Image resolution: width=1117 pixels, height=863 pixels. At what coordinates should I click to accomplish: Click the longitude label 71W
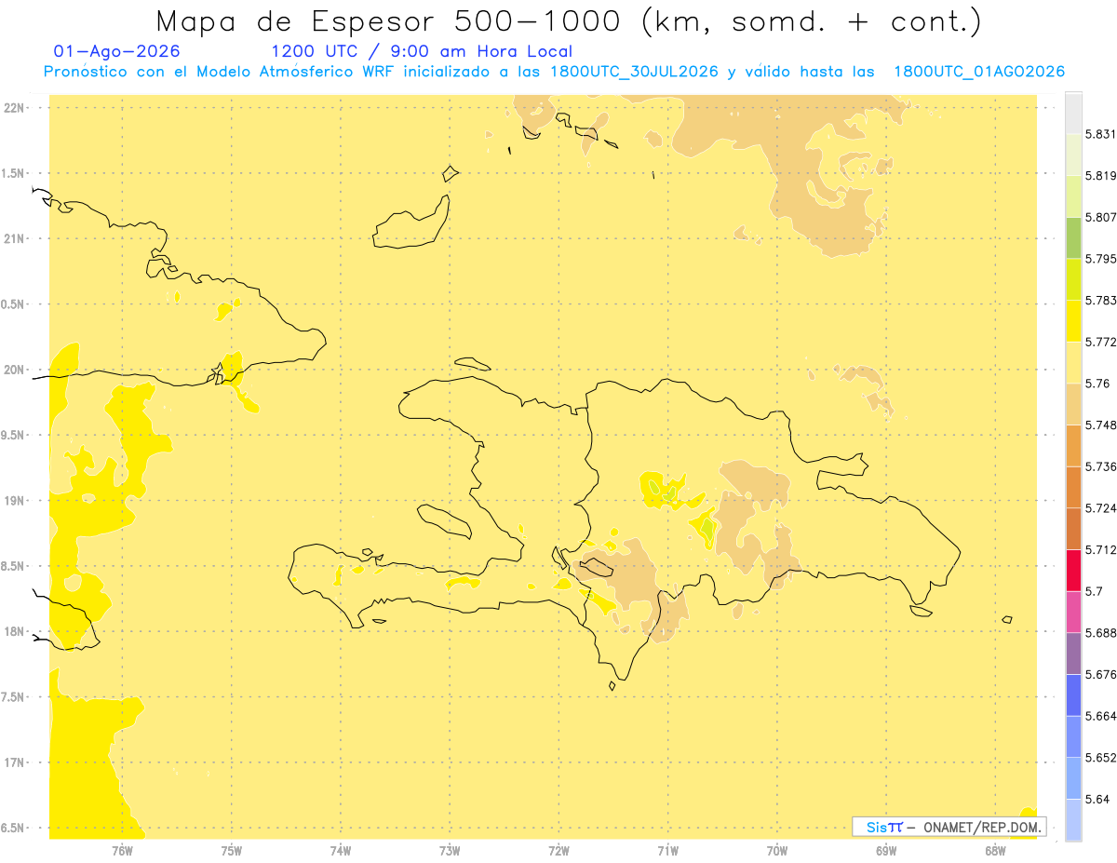tap(667, 851)
